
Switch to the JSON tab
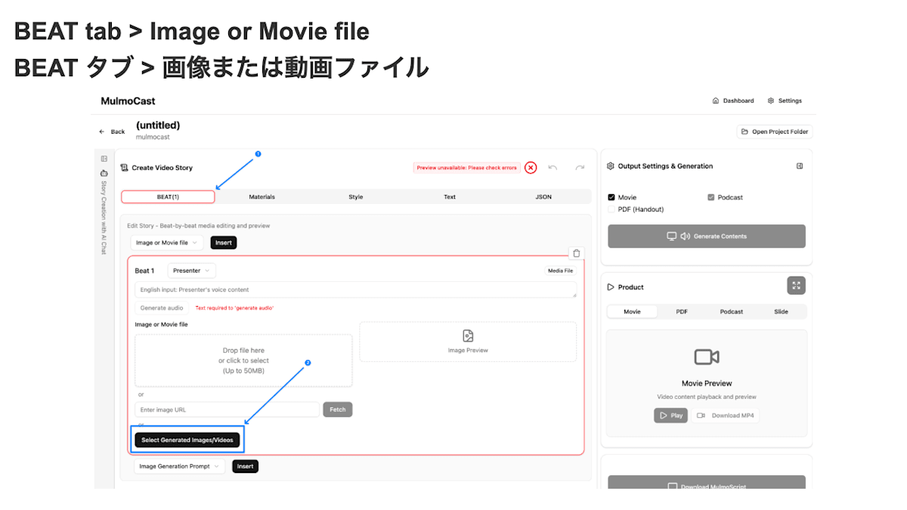(x=543, y=197)
